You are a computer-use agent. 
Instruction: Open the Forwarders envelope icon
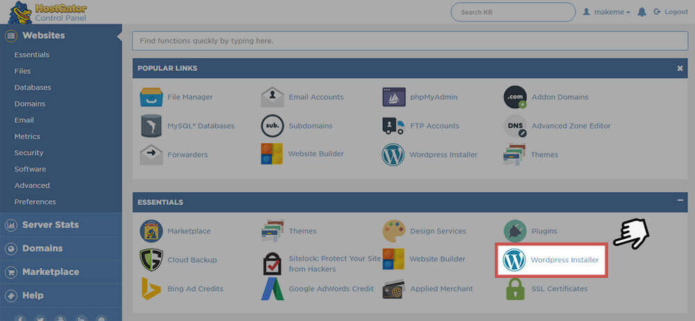pyautogui.click(x=151, y=155)
